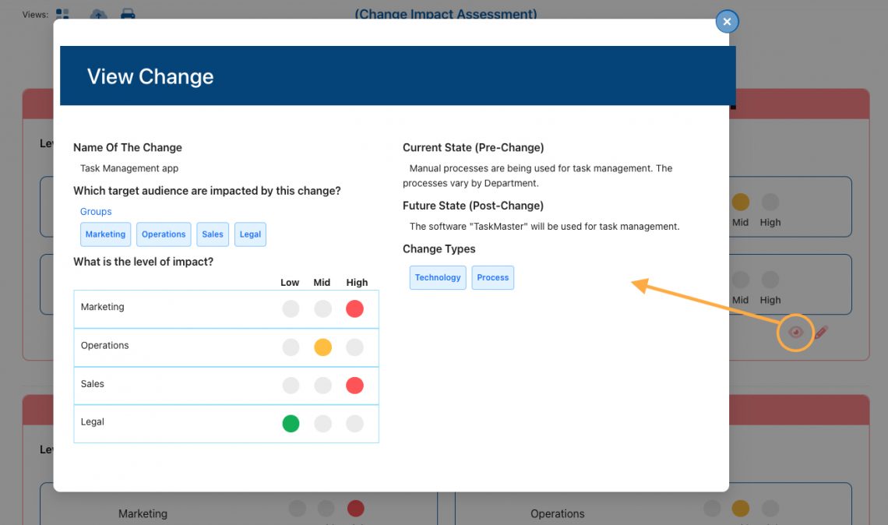Click the red pencil edit icon
This screenshot has width=888, height=525.
tap(823, 333)
